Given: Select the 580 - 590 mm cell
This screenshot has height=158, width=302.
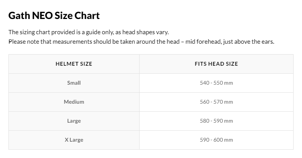Looking at the screenshot, I should (216, 121).
